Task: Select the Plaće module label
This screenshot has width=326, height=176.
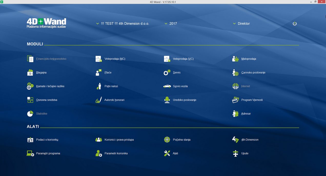Action: click(108, 73)
